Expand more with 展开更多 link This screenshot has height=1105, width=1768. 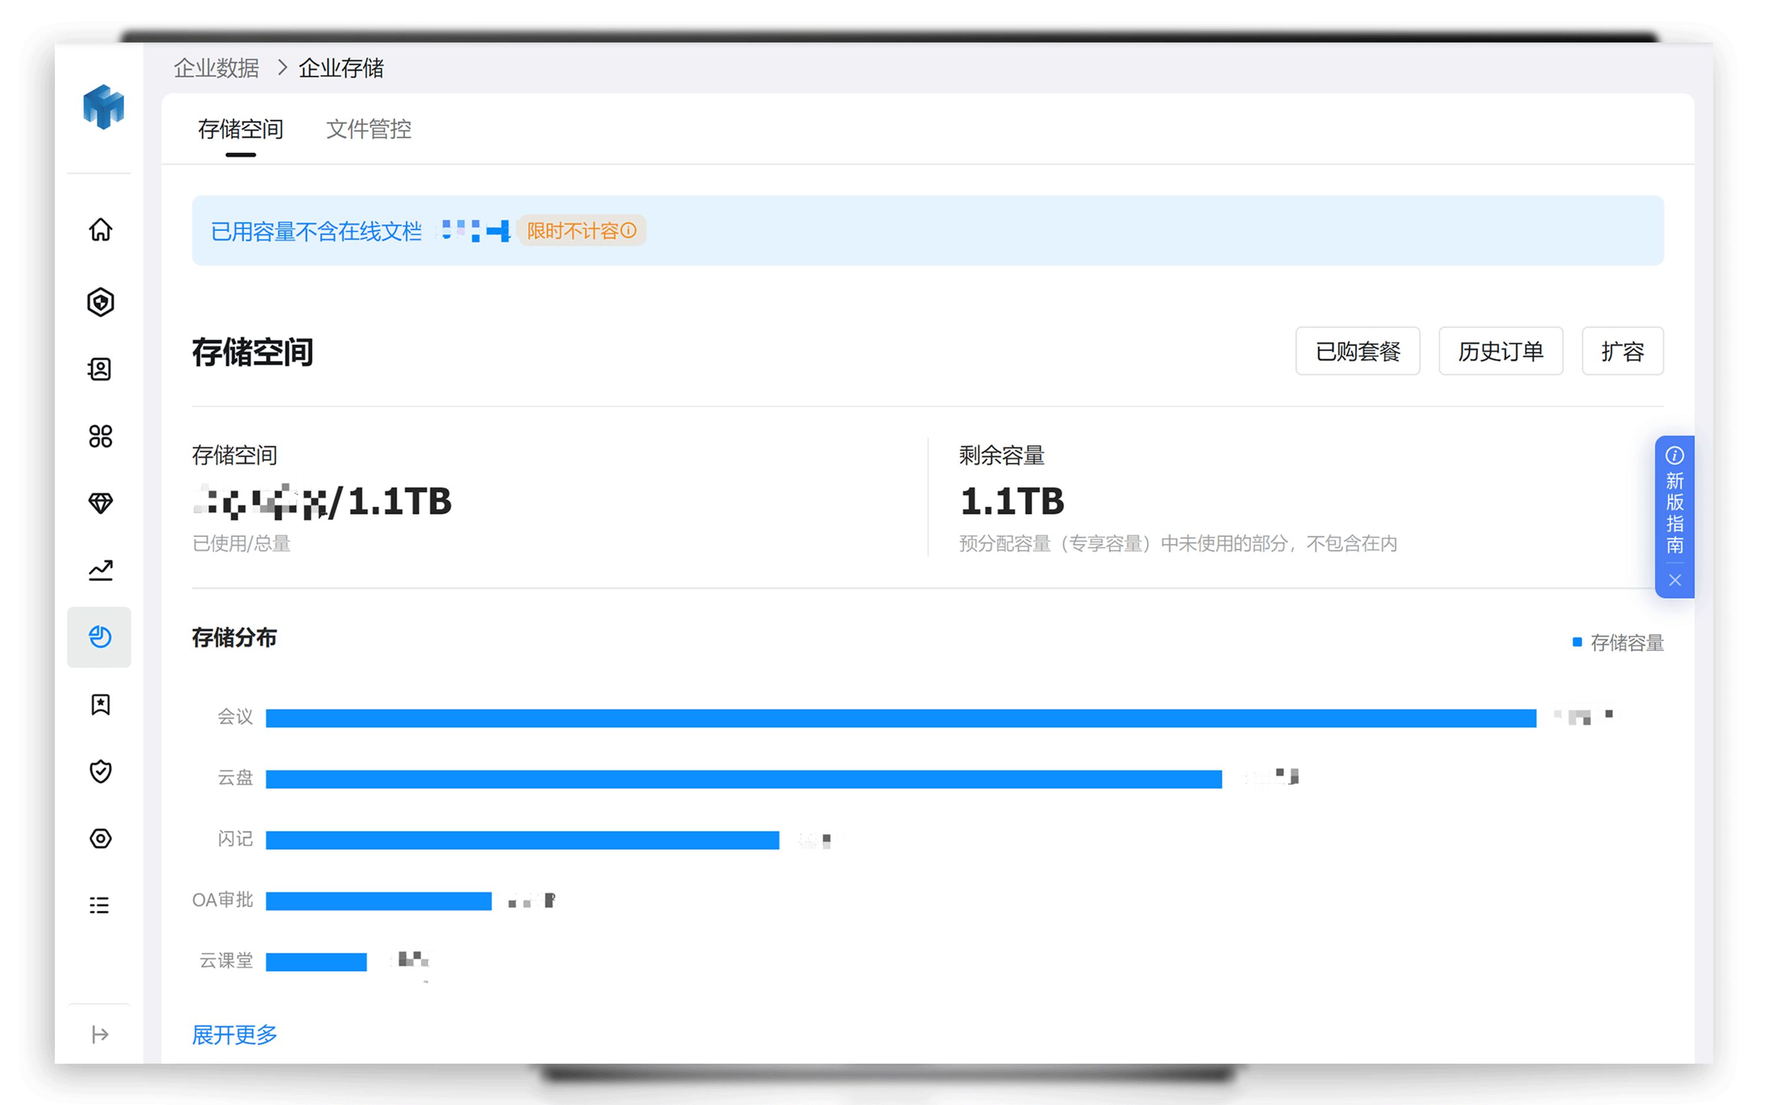click(235, 1034)
